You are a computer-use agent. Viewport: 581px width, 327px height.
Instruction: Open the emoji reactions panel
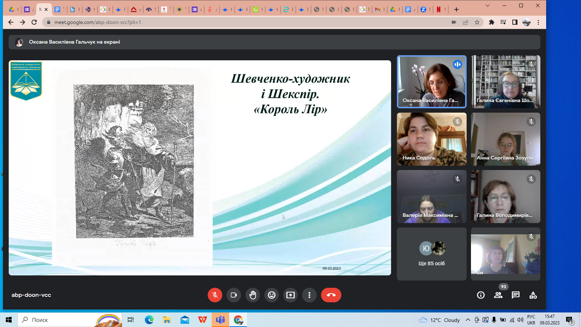[x=272, y=295]
